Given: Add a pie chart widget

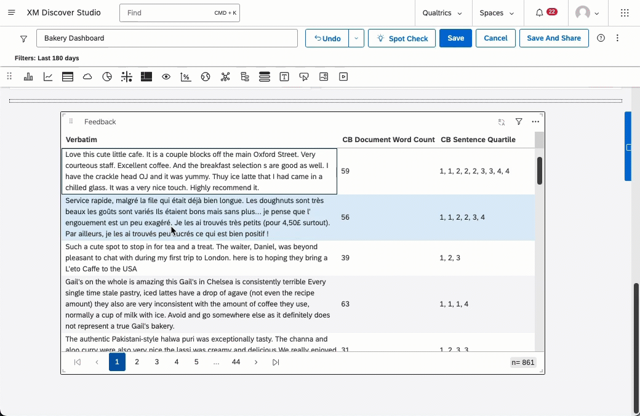Looking at the screenshot, I should click(107, 76).
